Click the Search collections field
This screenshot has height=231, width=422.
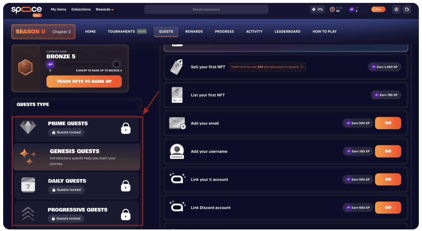point(206,9)
